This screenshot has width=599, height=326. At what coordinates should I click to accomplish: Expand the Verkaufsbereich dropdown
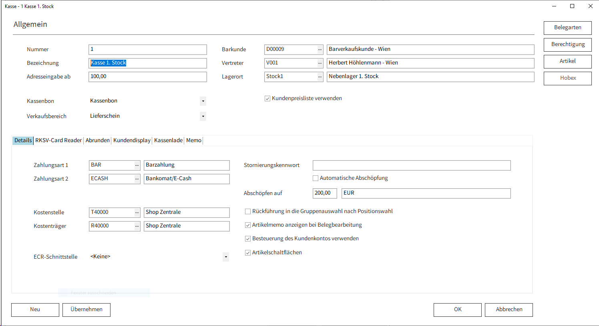click(x=203, y=117)
